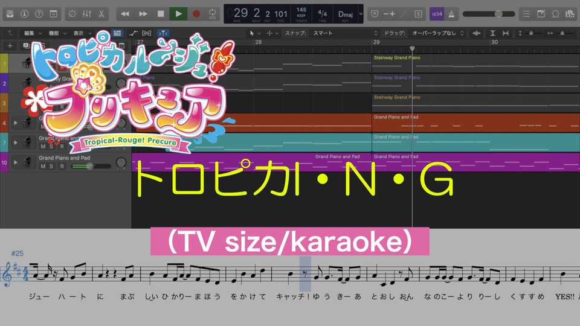Viewport: 580px width, 326px height.
Task: Toggle the Replace mode icon
Action: 375,14
